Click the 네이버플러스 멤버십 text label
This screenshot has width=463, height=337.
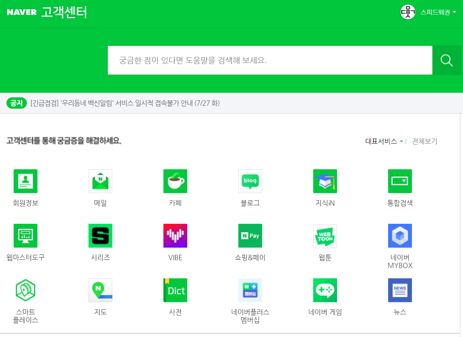tap(250, 316)
